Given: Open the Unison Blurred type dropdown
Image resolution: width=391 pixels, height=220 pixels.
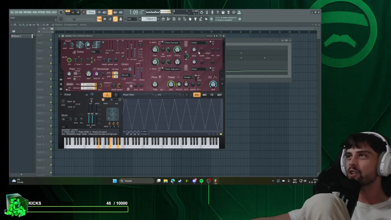Looking at the screenshot, I should tap(126, 75).
